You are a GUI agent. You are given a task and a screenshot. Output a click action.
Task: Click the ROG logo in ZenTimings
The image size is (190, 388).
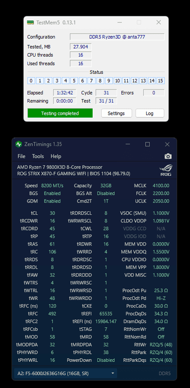(x=166, y=170)
